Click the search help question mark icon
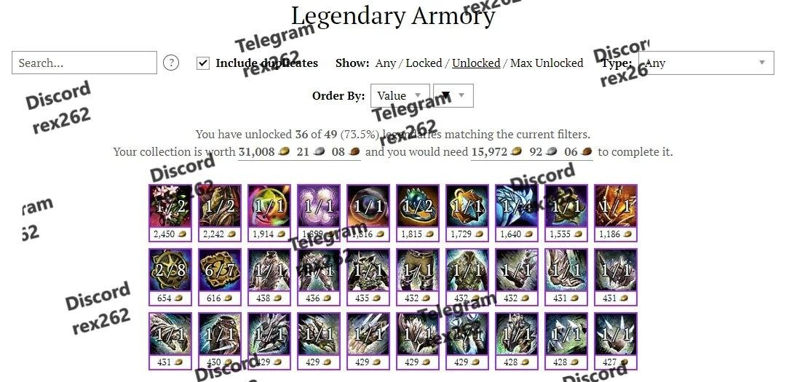 tap(171, 63)
